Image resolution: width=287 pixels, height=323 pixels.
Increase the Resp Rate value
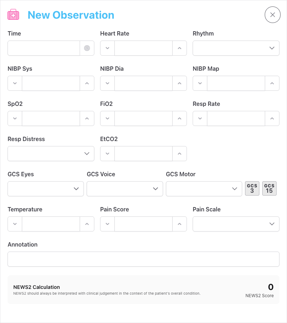(272, 118)
